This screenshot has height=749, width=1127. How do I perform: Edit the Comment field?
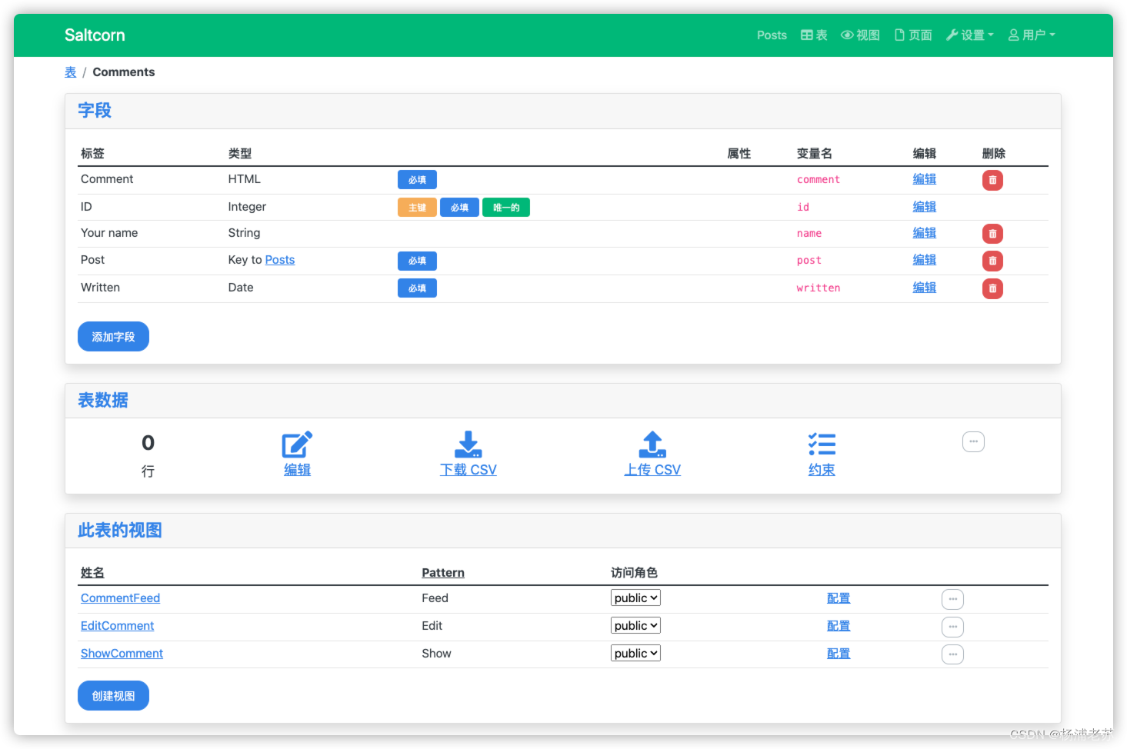924,178
